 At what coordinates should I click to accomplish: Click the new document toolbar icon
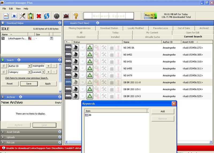pyautogui.click(x=6, y=16)
